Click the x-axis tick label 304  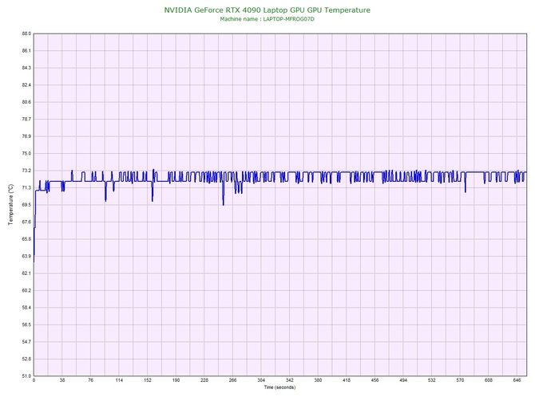tap(261, 380)
